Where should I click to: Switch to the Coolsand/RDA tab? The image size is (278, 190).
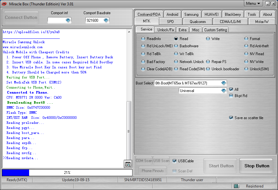(149, 14)
